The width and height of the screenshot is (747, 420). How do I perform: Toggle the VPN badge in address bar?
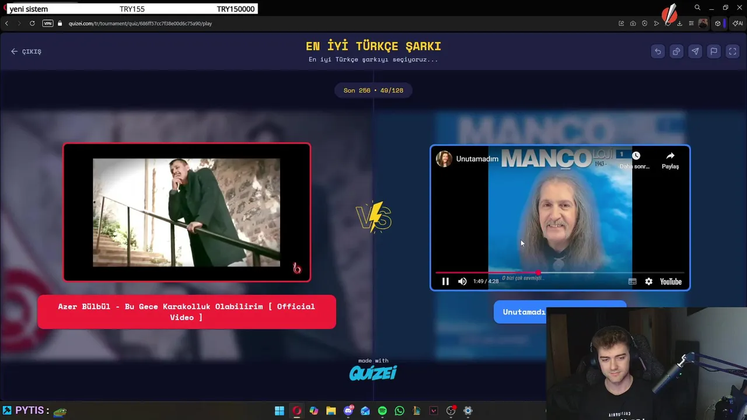(48, 23)
